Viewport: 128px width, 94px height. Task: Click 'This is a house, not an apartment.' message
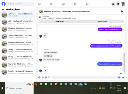pos(110,29)
